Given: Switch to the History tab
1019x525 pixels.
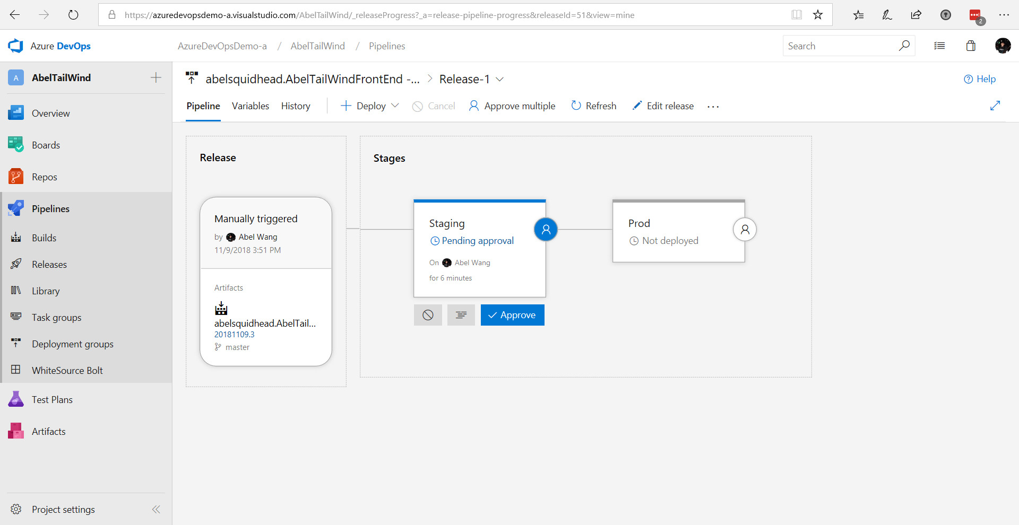Looking at the screenshot, I should pyautogui.click(x=296, y=106).
